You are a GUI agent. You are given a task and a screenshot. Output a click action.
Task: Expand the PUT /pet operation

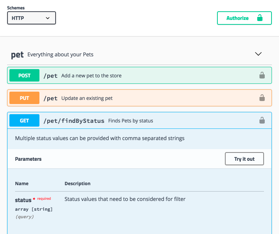[140, 98]
